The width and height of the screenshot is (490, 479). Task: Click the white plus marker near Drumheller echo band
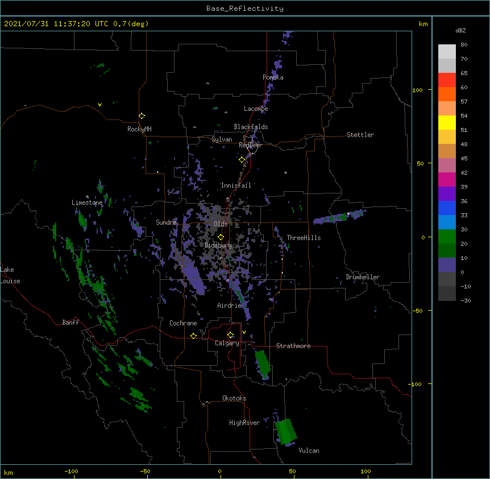[348, 213]
